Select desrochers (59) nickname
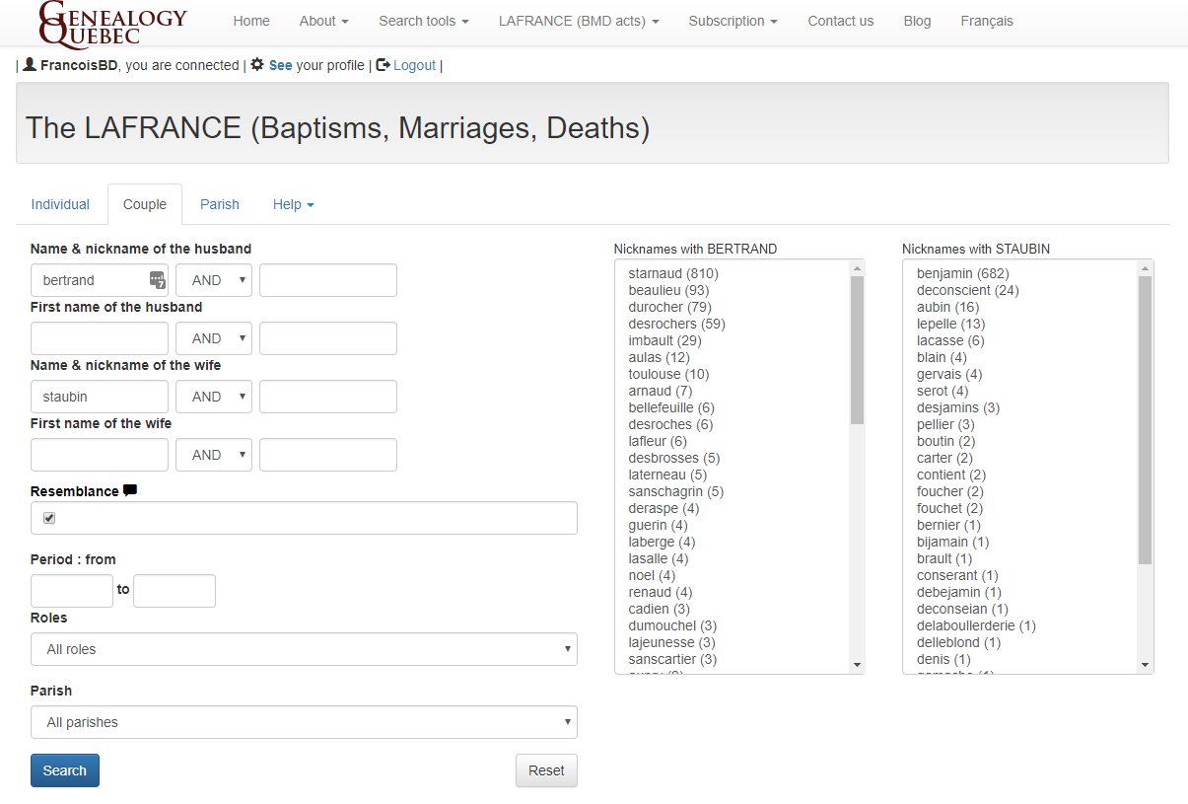 pos(676,324)
